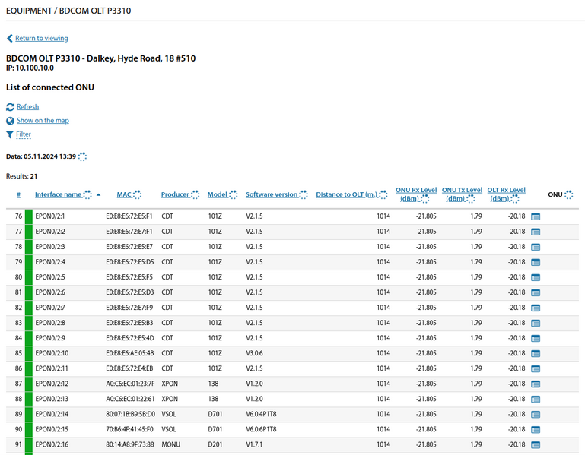The height and width of the screenshot is (455, 585).
Task: Sort by Distance to OLT column
Action: 346,194
